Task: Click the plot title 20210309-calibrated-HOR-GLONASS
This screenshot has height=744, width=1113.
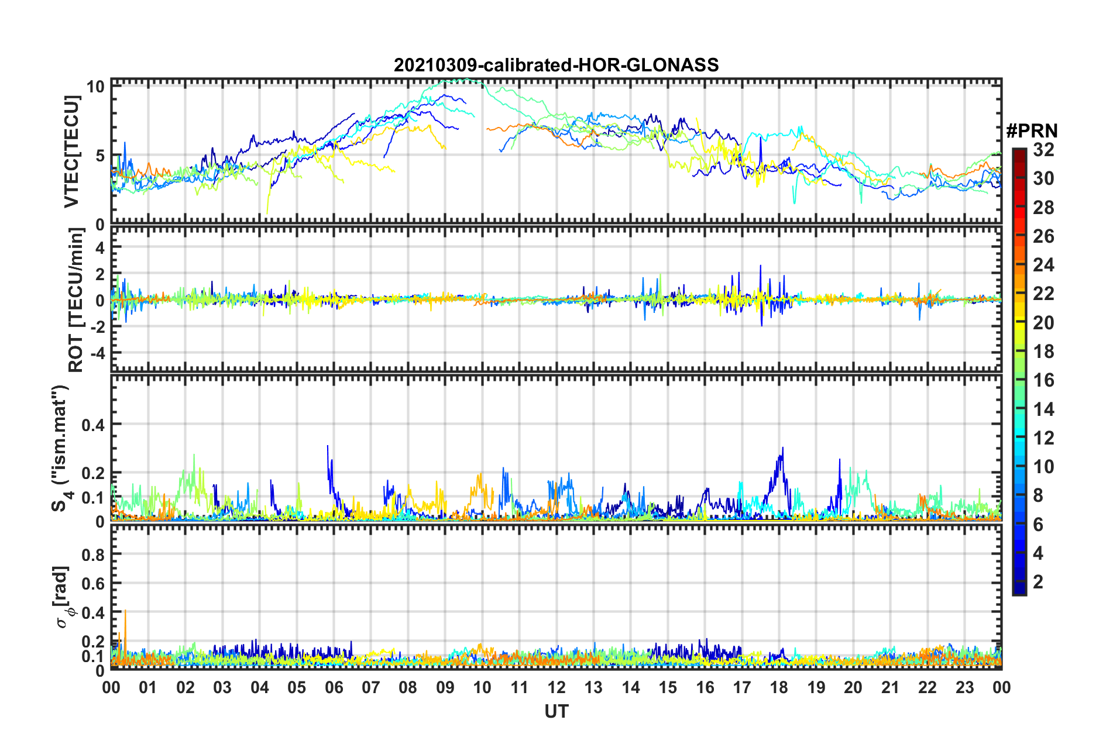Action: pyautogui.click(x=556, y=65)
